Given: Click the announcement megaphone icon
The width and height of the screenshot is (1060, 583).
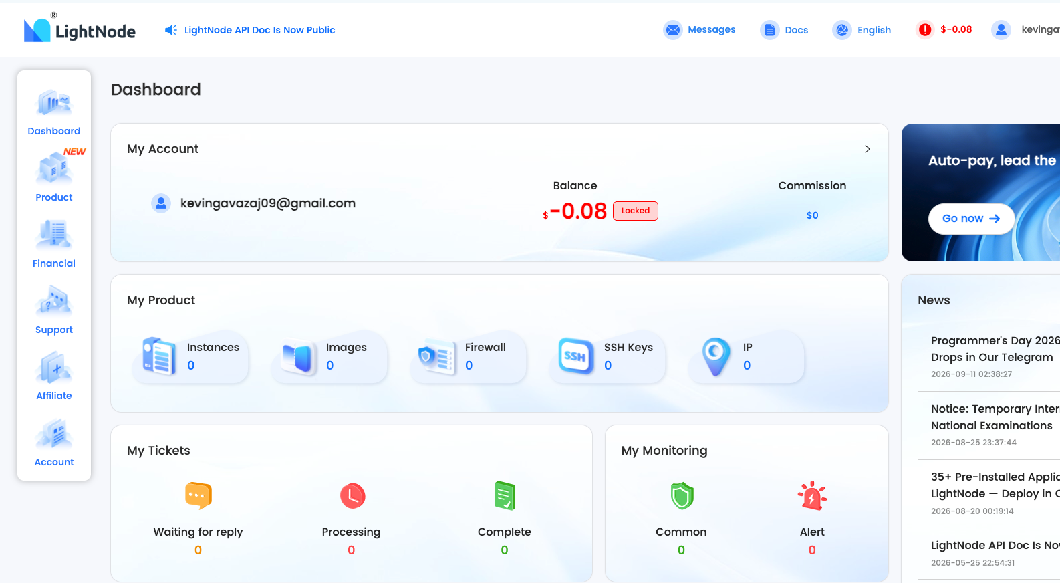Looking at the screenshot, I should (x=171, y=30).
